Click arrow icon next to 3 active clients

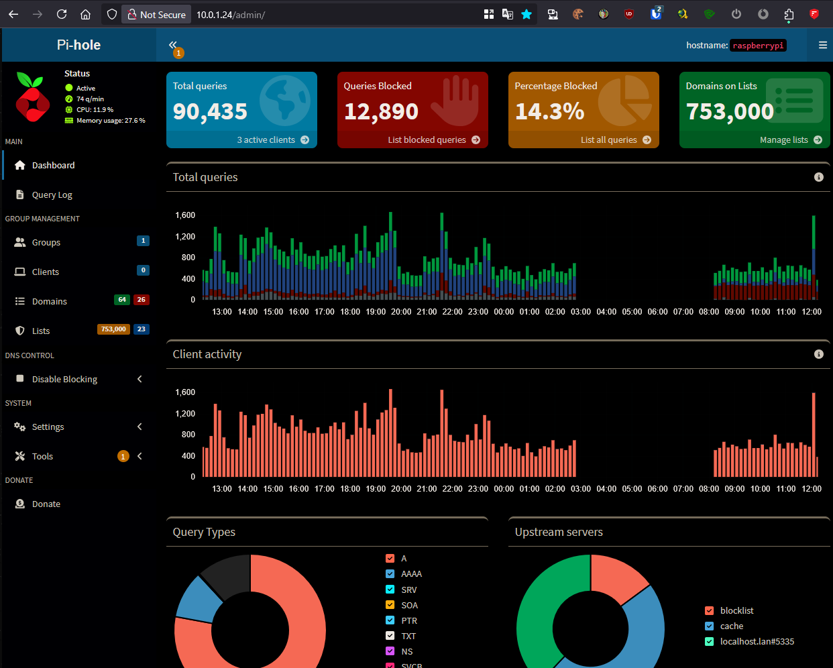(x=304, y=140)
